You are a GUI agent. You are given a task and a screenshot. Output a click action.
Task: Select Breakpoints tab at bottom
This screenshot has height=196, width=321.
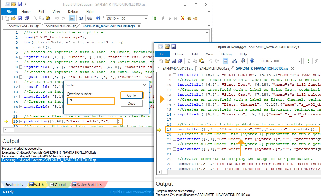pos(14,185)
